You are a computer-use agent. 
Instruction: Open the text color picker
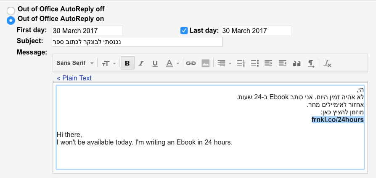click(172, 63)
